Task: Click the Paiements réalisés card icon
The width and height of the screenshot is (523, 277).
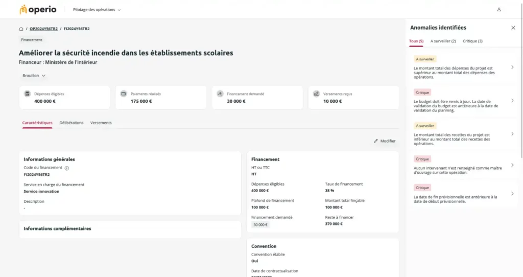Action: pyautogui.click(x=124, y=94)
